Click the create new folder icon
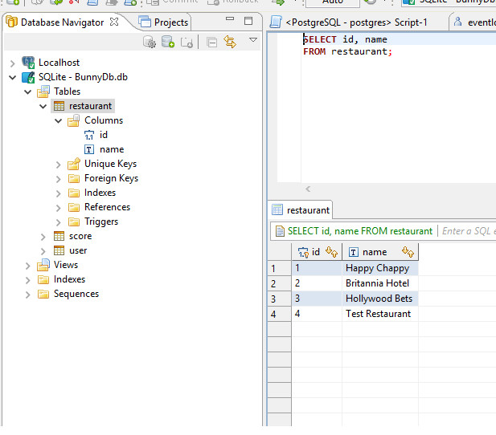The image size is (496, 435). [x=187, y=42]
